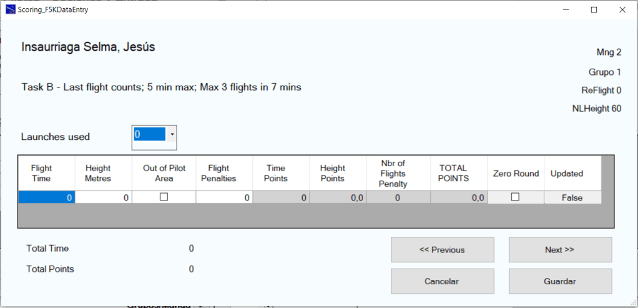
Task: Edit the Flight Penalties cell
Action: point(224,197)
